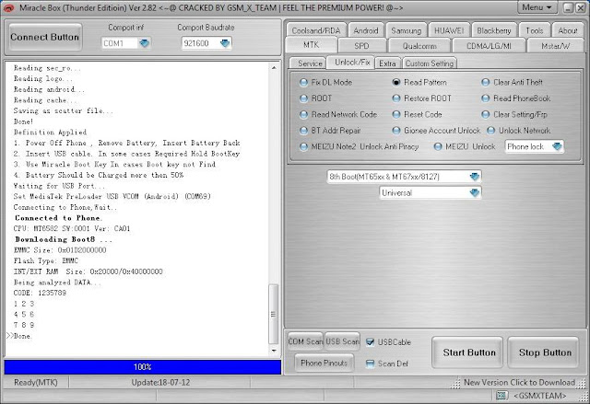Click the USB Scan button

coord(342,341)
